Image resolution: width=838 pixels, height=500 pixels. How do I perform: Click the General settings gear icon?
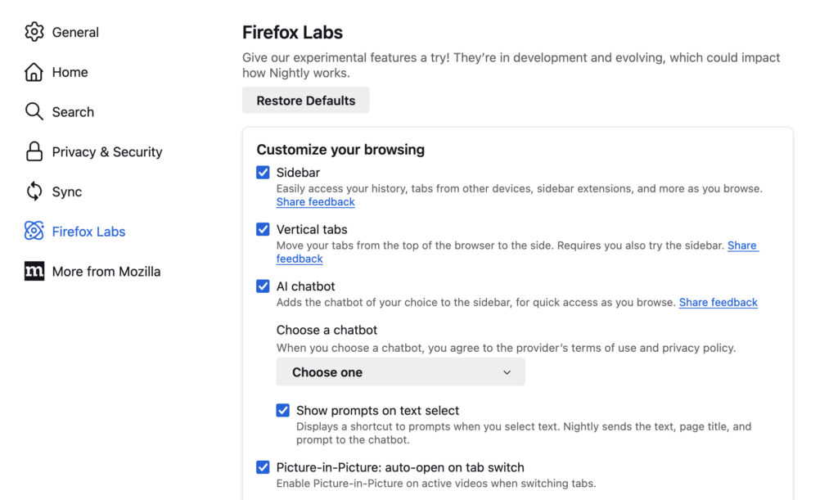(x=34, y=32)
